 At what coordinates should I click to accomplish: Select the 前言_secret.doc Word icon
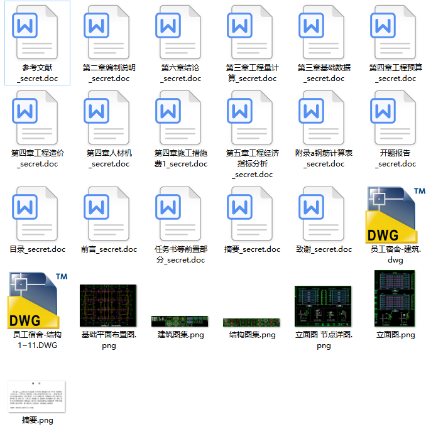coord(107,214)
